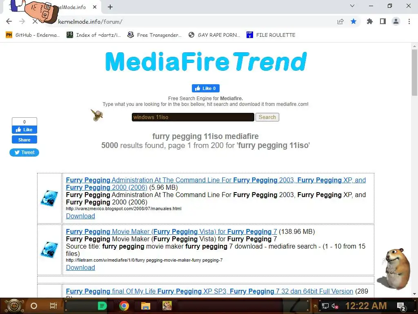Image resolution: width=418 pixels, height=314 pixels.
Task: Open the hamster app taskbar icon
Action: 167,306
